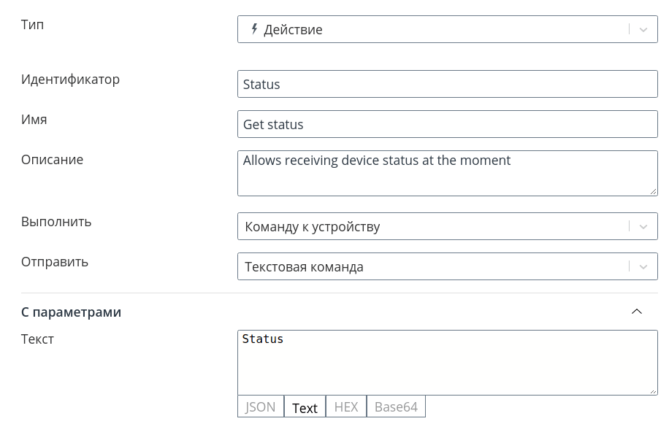Click the Текст command text area
This screenshot has height=432, width=669.
pyautogui.click(x=448, y=363)
